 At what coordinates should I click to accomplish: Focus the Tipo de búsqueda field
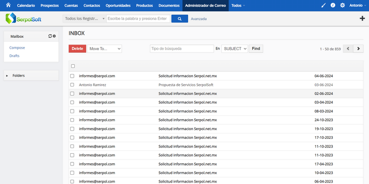tap(182, 49)
